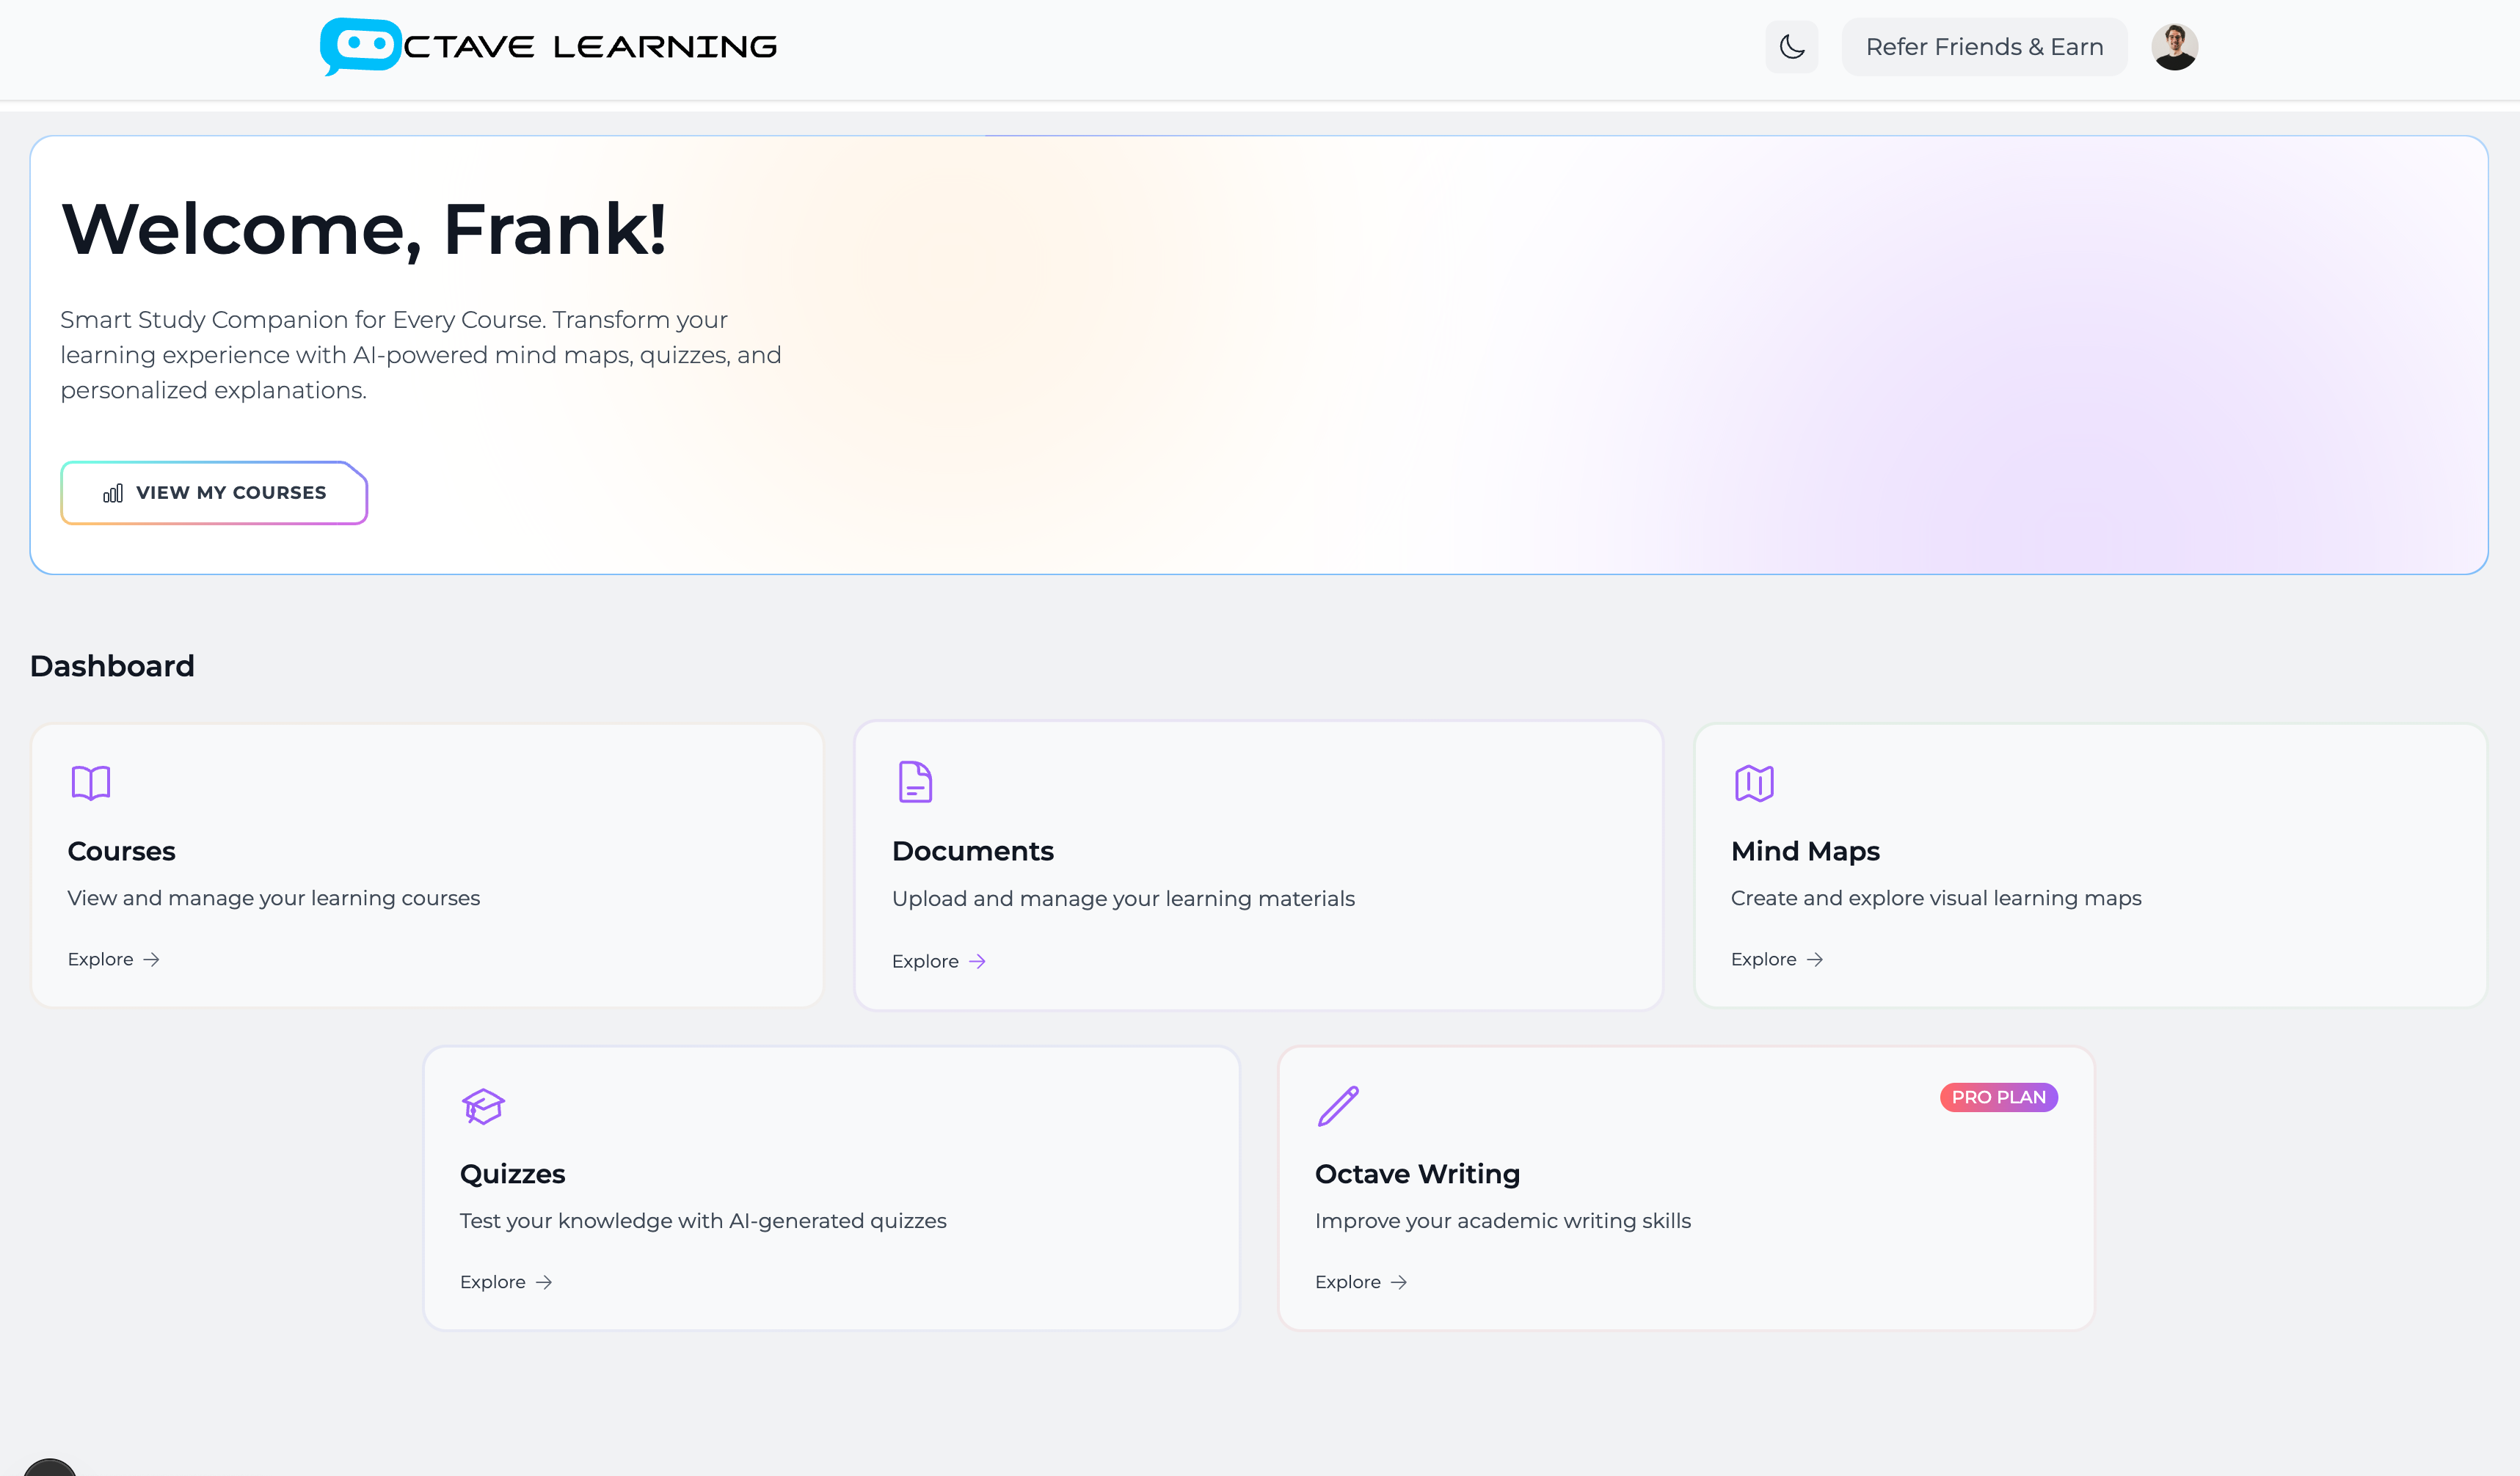Click the Documents file icon
Image resolution: width=2520 pixels, height=1476 pixels.
(915, 782)
